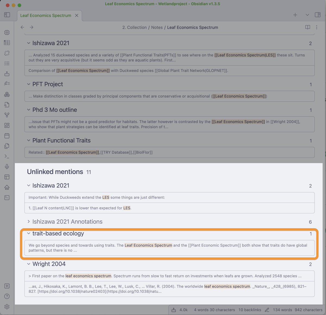The height and width of the screenshot is (315, 326).
Task: Click '4 words 30 characters' status entry
Action: click(x=214, y=310)
